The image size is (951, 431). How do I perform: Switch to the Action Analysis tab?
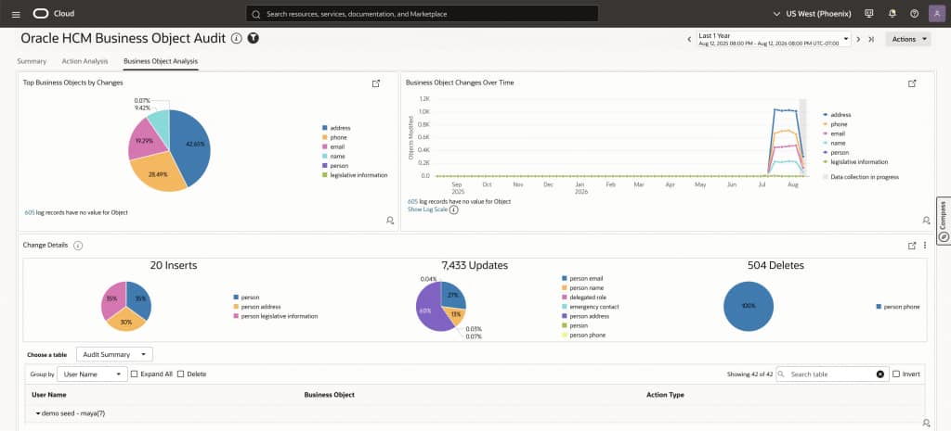click(85, 61)
